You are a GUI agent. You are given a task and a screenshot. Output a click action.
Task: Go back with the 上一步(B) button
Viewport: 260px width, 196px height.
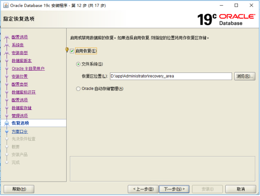tap(143, 189)
